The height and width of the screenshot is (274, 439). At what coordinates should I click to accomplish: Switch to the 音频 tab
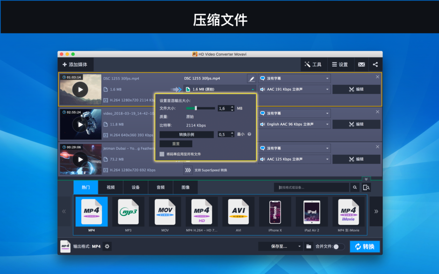160,187
